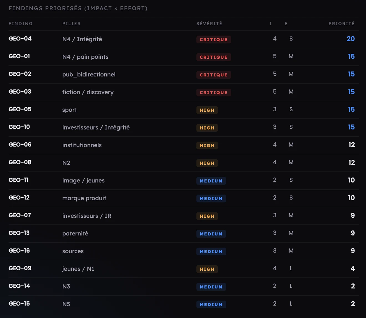Select the investisseurs / Intégrité pilier text
The height and width of the screenshot is (318, 366).
click(96, 127)
